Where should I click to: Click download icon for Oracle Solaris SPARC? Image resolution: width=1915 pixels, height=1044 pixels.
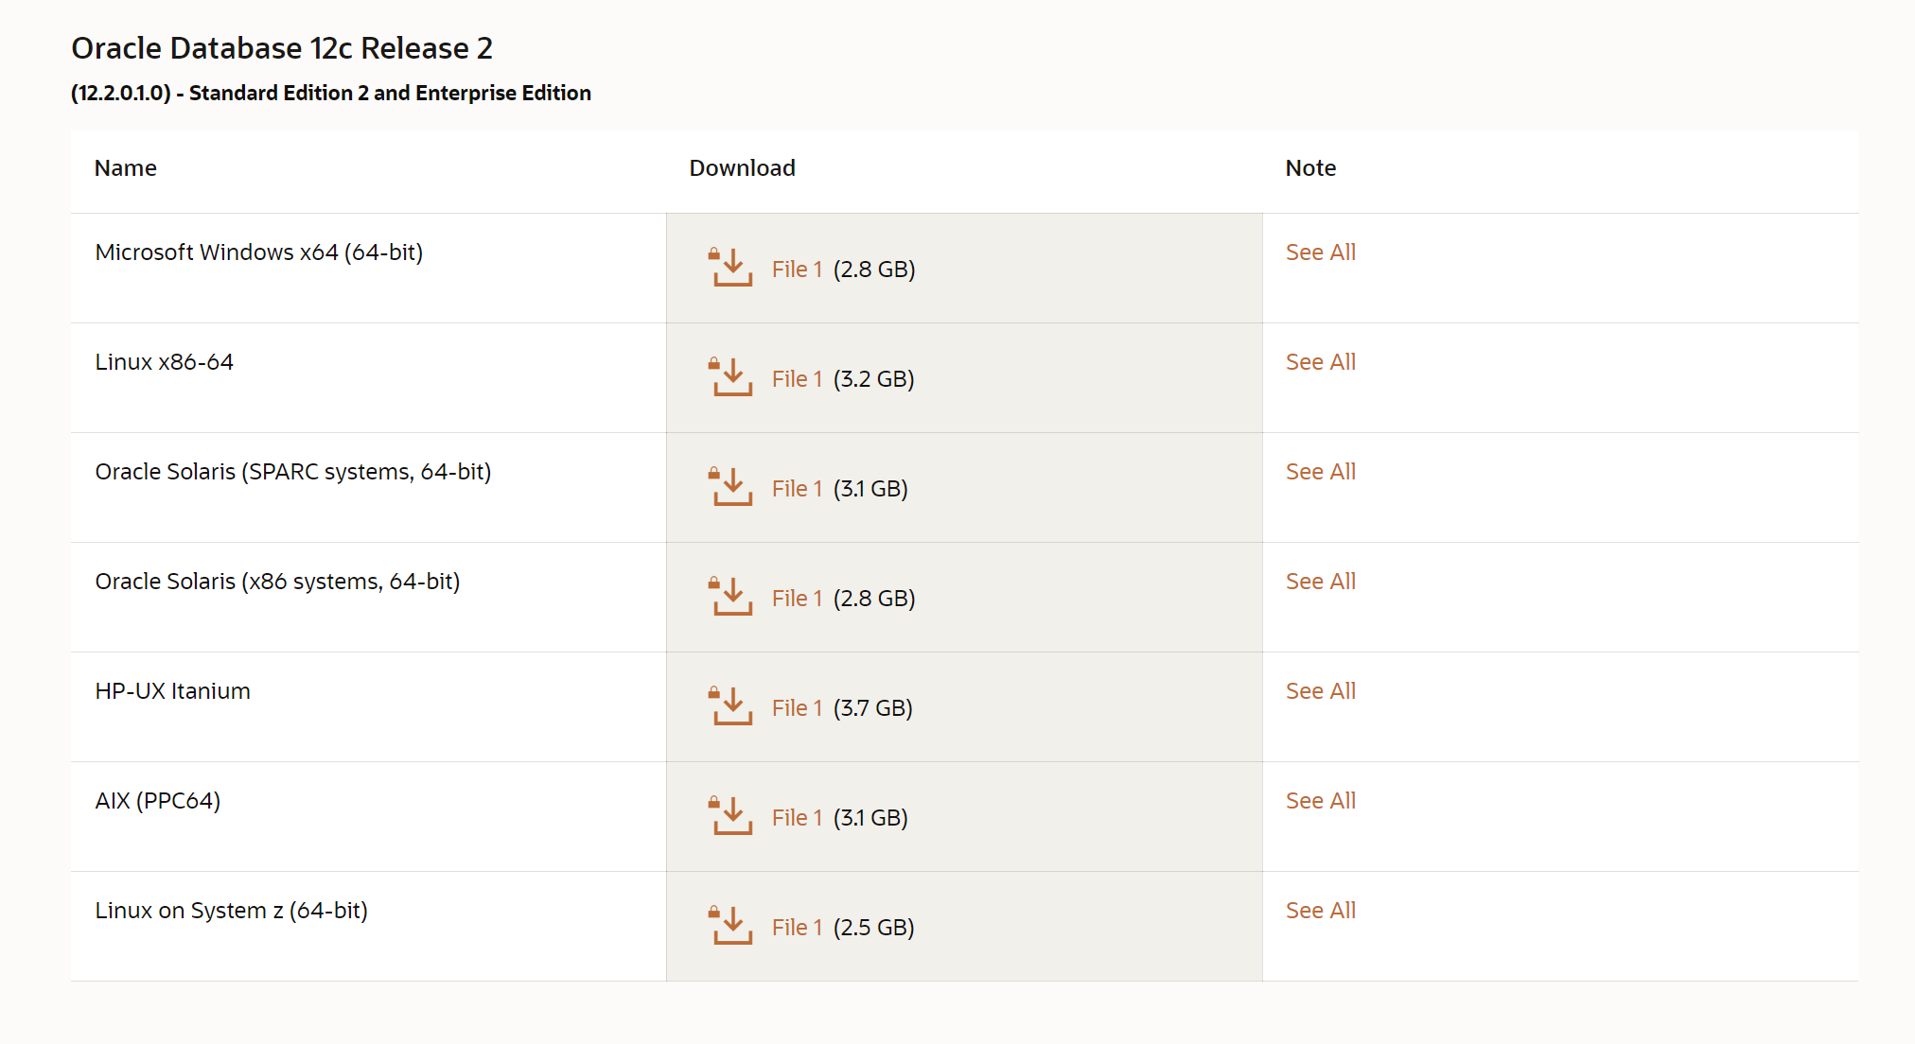pos(730,487)
